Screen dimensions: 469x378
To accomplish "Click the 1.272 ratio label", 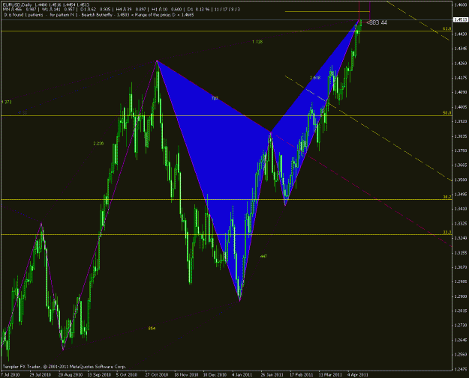I will [6, 102].
